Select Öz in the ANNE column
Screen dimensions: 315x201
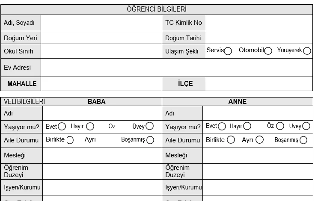point(280,126)
